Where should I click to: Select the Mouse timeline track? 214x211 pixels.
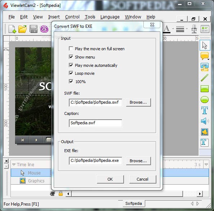110,173
